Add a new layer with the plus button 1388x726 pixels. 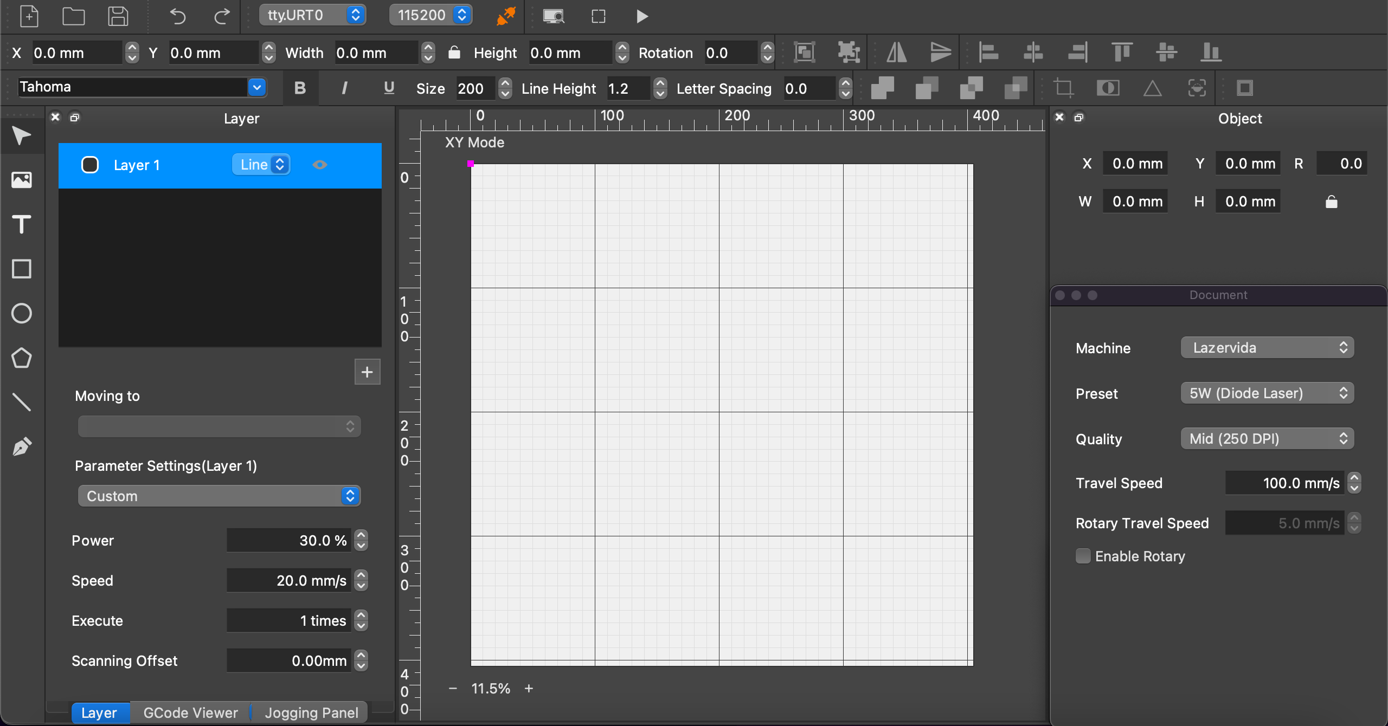coord(367,372)
